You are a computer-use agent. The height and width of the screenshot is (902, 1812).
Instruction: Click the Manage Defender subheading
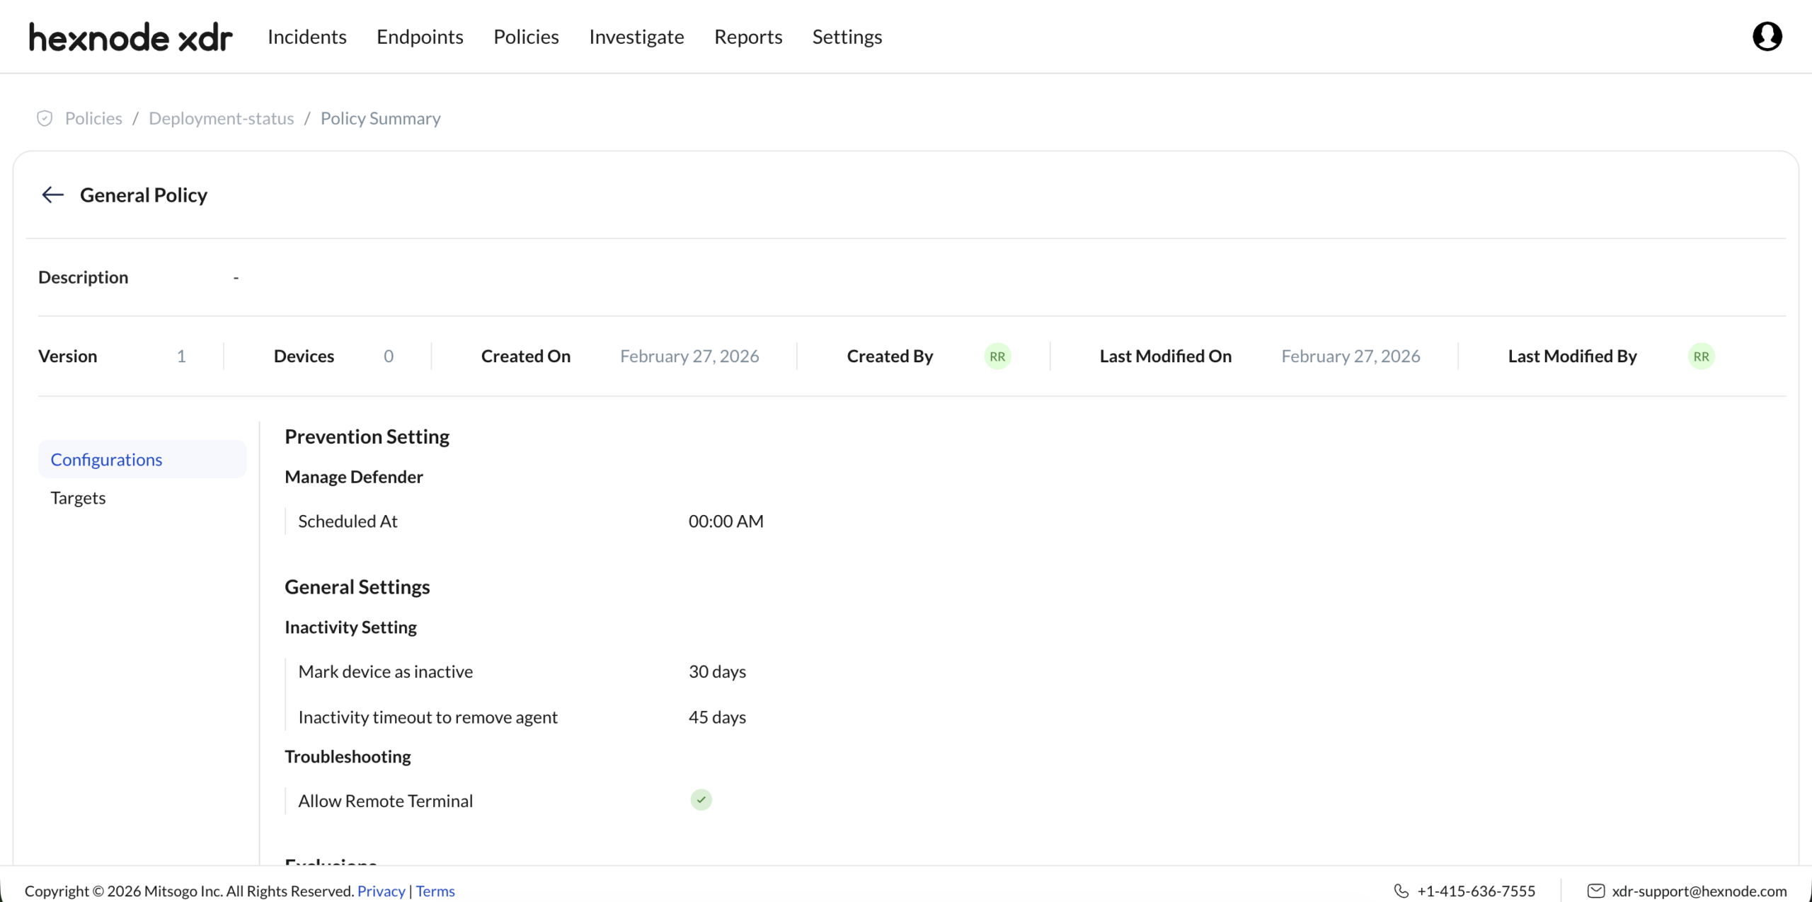point(354,477)
